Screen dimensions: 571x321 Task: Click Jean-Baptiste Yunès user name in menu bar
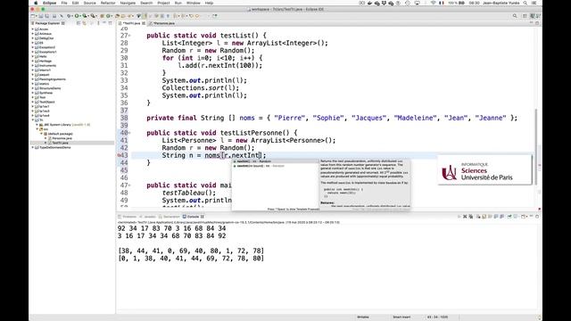tap(501, 3)
